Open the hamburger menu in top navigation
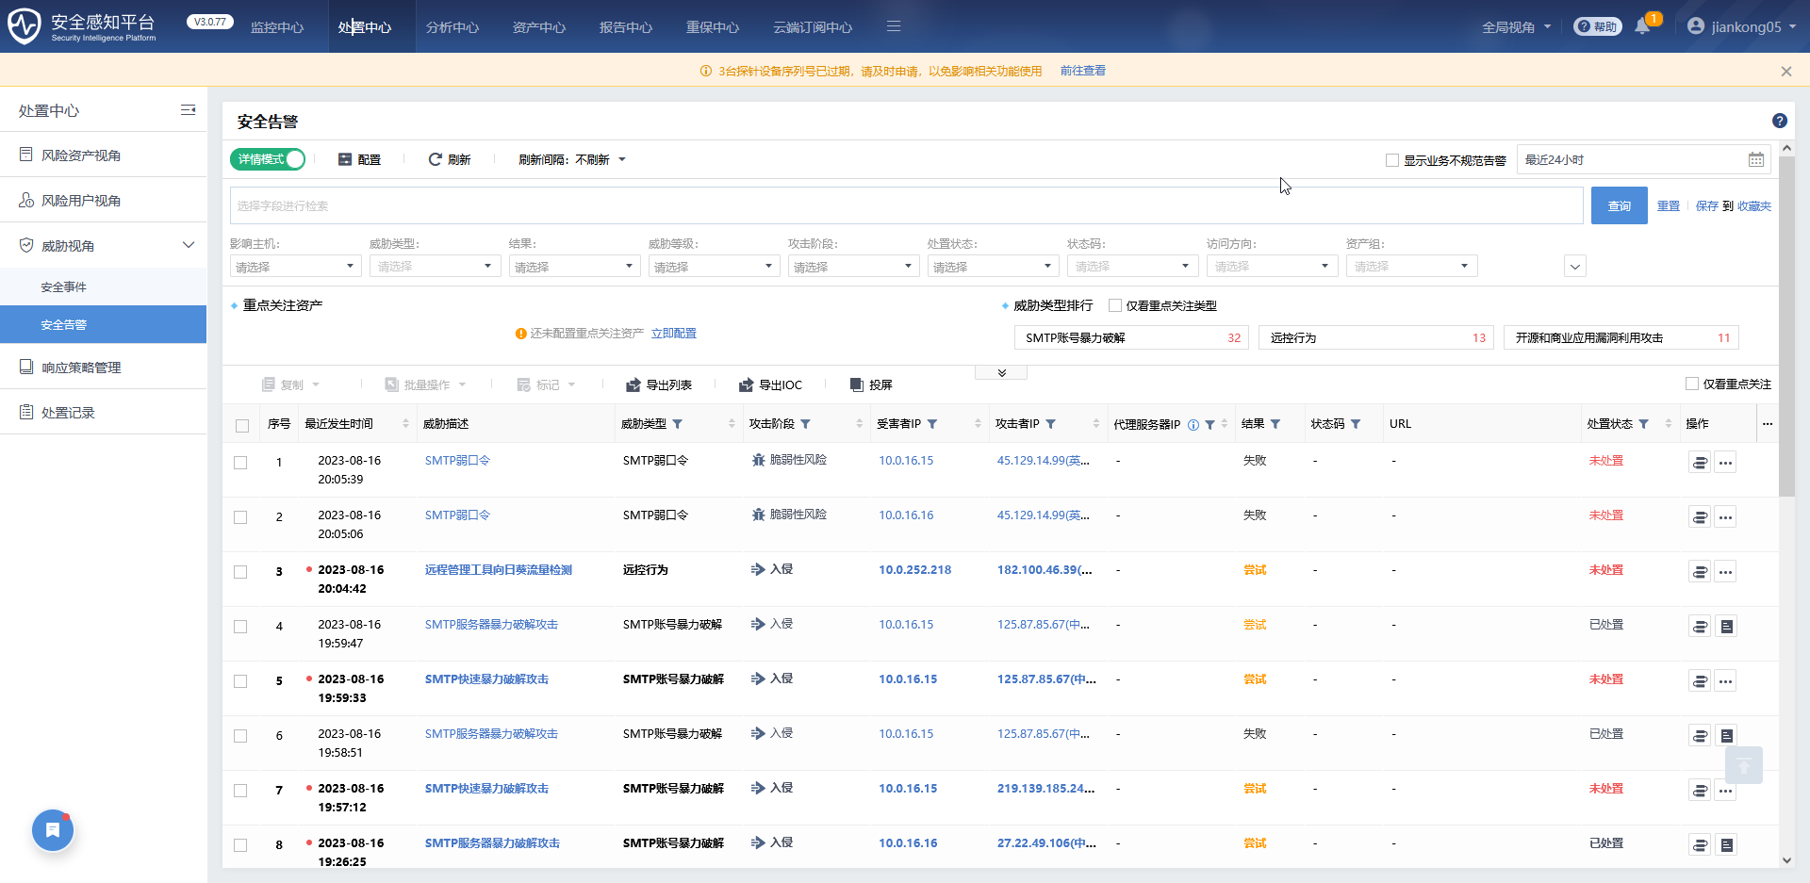This screenshot has width=1810, height=883. coord(894,26)
